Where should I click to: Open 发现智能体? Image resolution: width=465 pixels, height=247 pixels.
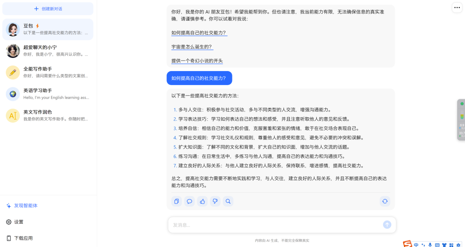pyautogui.click(x=22, y=205)
